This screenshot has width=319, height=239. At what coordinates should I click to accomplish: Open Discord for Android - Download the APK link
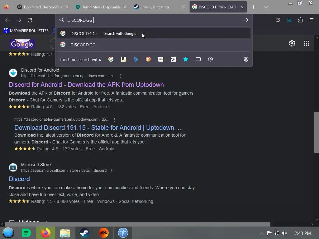coord(86,85)
